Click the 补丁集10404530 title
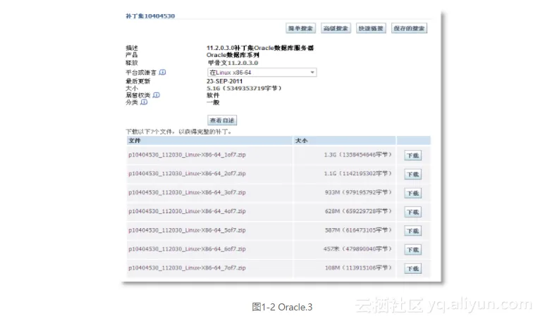This screenshot has height=321, width=540. 150,15
